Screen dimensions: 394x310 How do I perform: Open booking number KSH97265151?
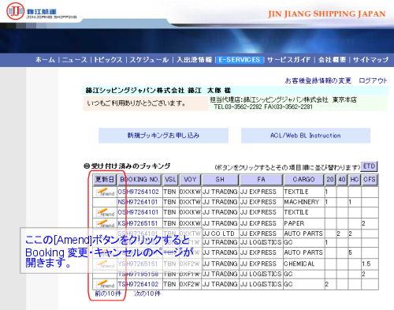point(138,223)
